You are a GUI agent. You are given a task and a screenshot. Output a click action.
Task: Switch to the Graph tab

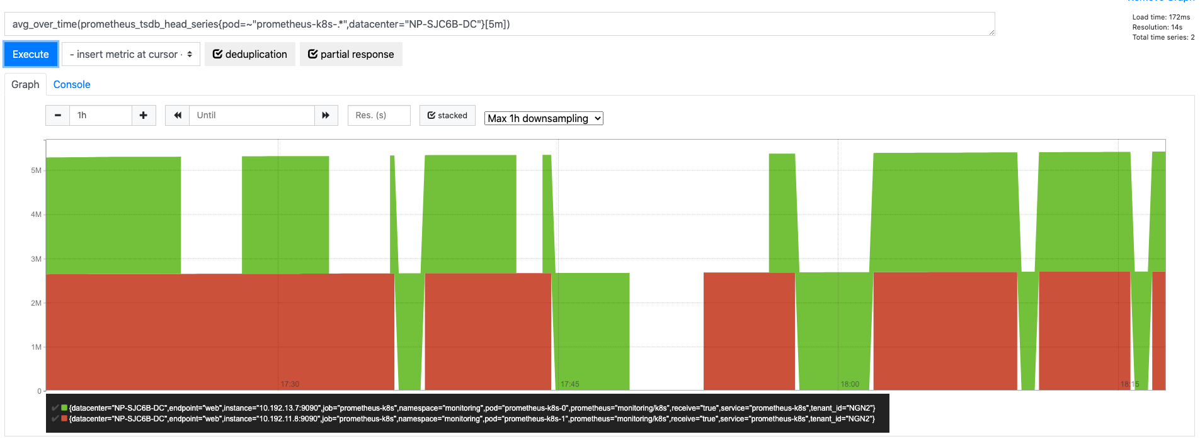25,84
